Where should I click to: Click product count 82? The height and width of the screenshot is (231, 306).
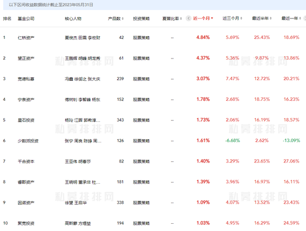121,161
